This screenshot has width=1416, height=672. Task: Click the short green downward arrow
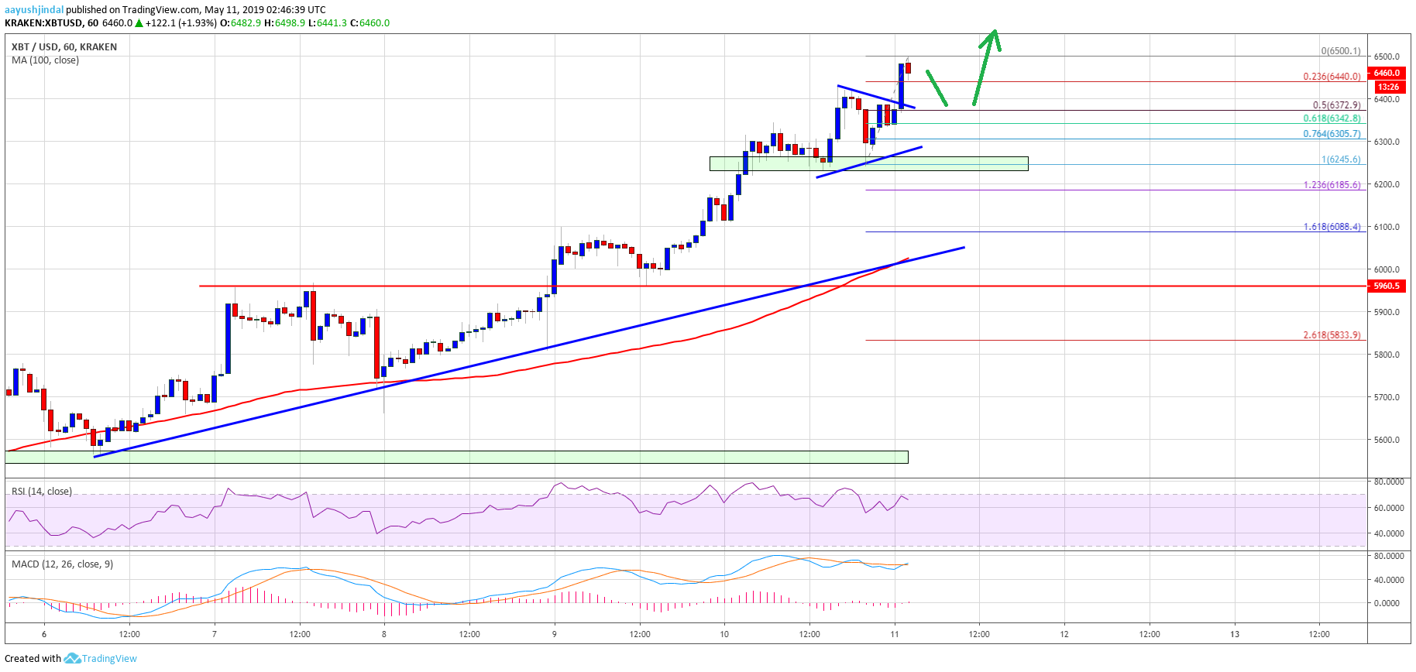(937, 88)
